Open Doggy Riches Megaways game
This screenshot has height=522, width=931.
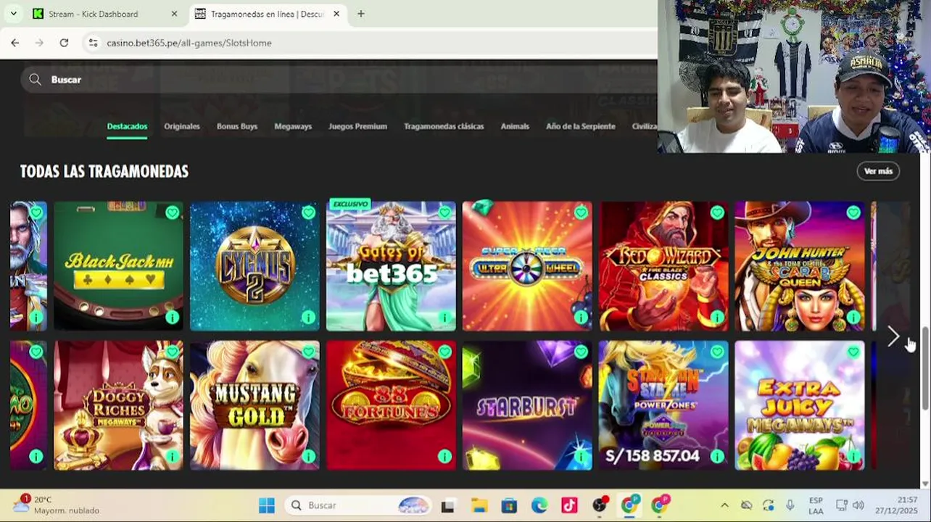[x=118, y=405]
